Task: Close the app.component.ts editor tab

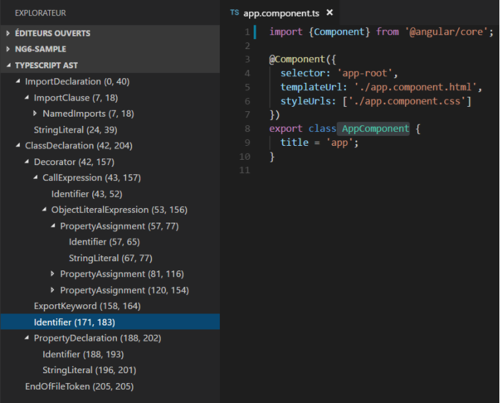Action: 329,13
